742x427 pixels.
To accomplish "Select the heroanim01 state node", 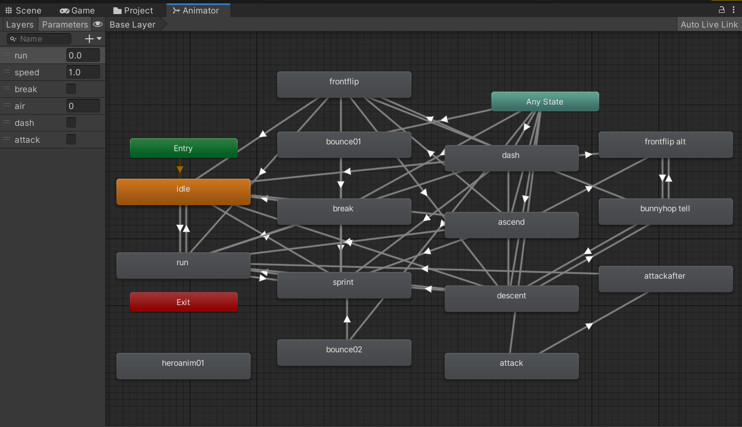I will 183,366.
